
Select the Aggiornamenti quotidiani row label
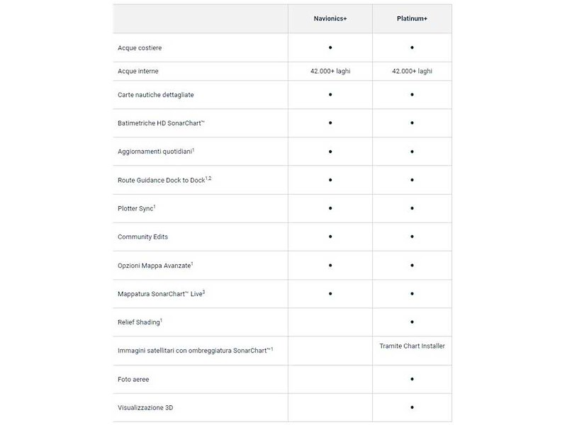(155, 152)
